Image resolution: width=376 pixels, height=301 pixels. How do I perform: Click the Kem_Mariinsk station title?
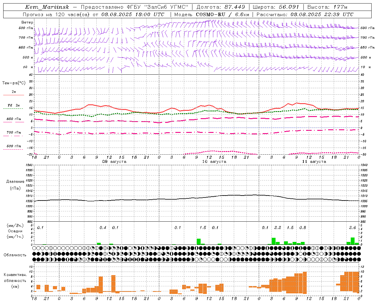47,7
